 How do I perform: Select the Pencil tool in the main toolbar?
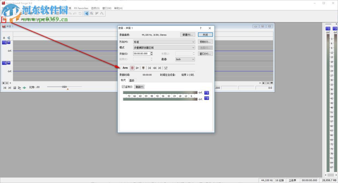tap(97, 14)
